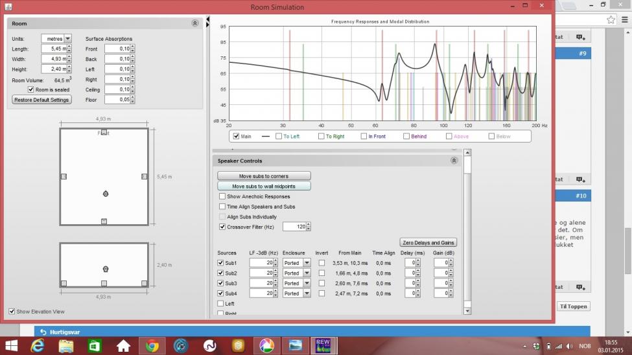Uncheck the Room is sealed checkbox
Screen dimensions: 632x355
coord(30,89)
